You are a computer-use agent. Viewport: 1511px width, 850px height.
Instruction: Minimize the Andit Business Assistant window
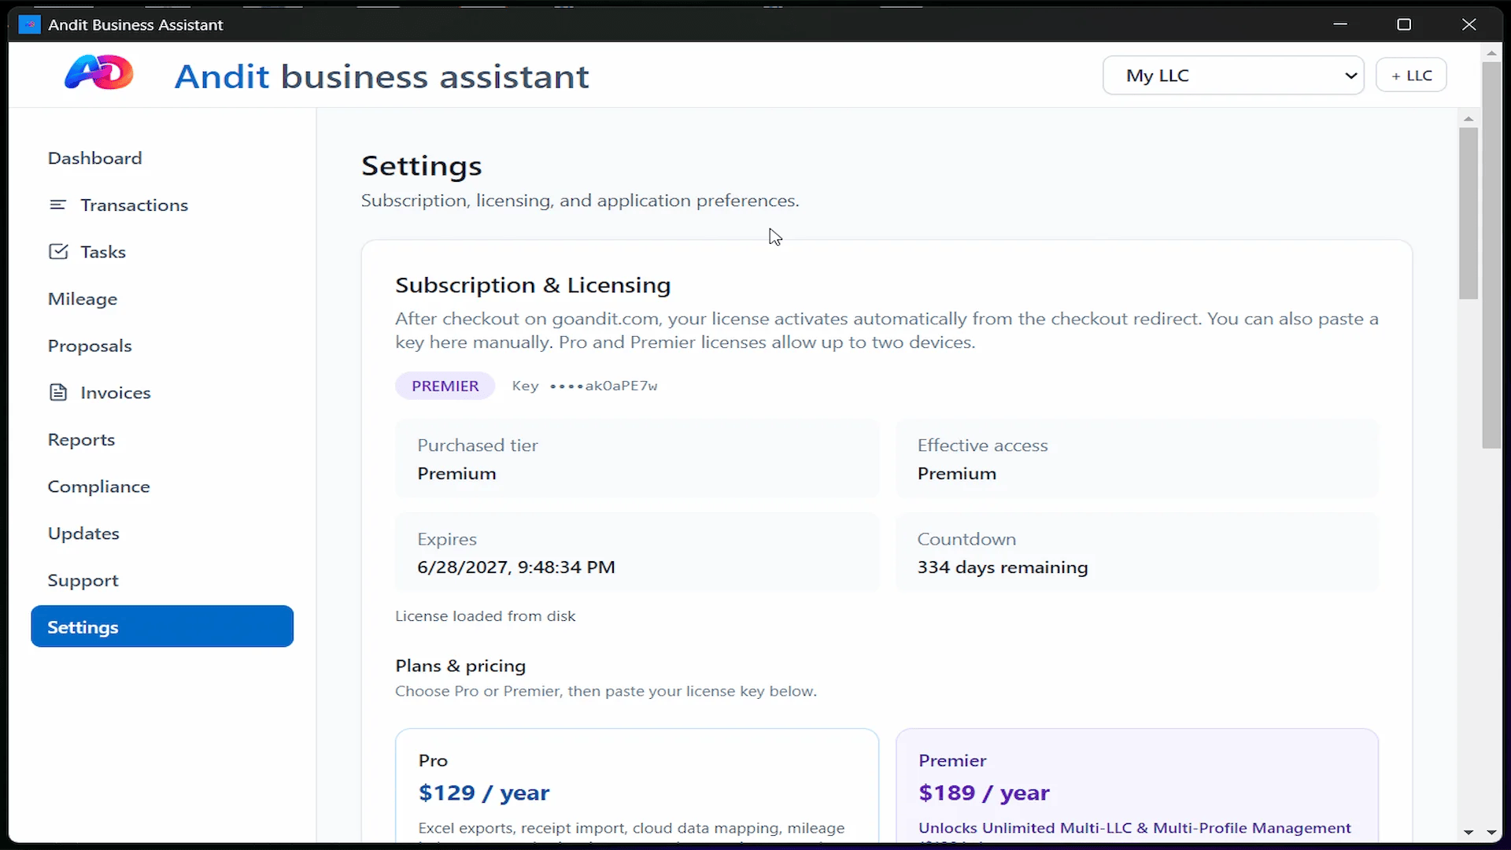point(1340,24)
